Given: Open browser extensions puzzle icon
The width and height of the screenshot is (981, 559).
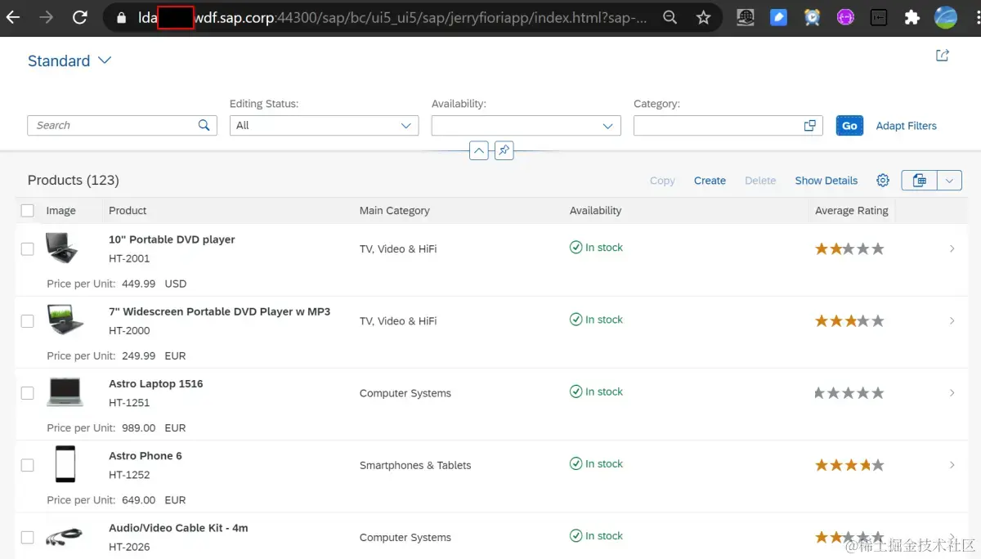Looking at the screenshot, I should click(x=912, y=17).
